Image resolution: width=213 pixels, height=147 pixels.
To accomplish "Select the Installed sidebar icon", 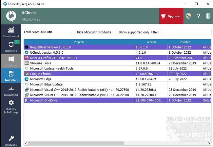I will (11, 76).
